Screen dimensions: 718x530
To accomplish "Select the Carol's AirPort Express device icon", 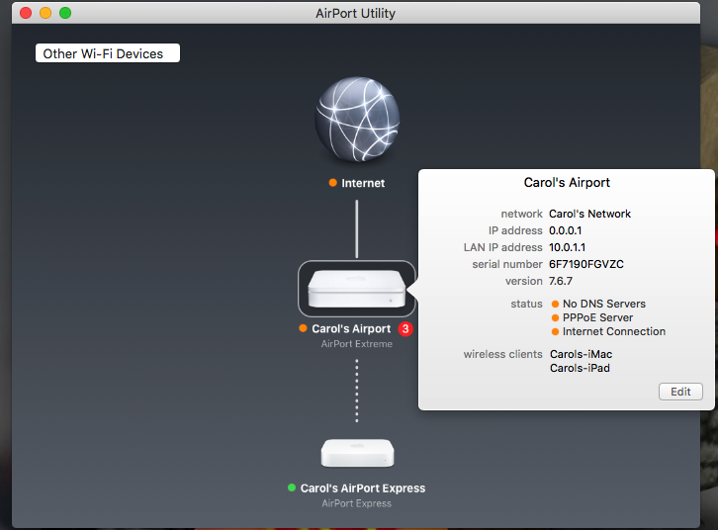I will [x=357, y=453].
